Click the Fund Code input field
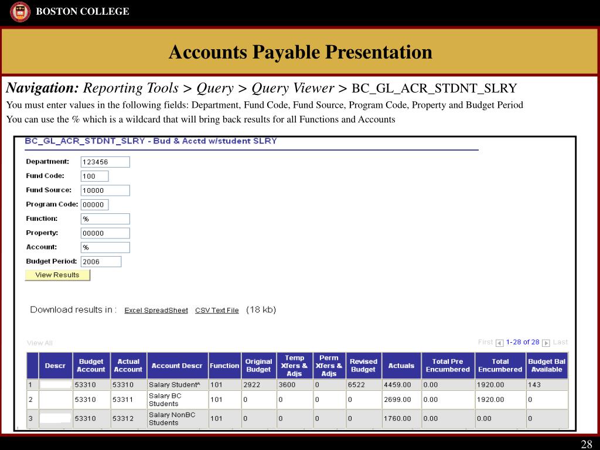Viewport: 600px width, 450px height. (x=94, y=176)
